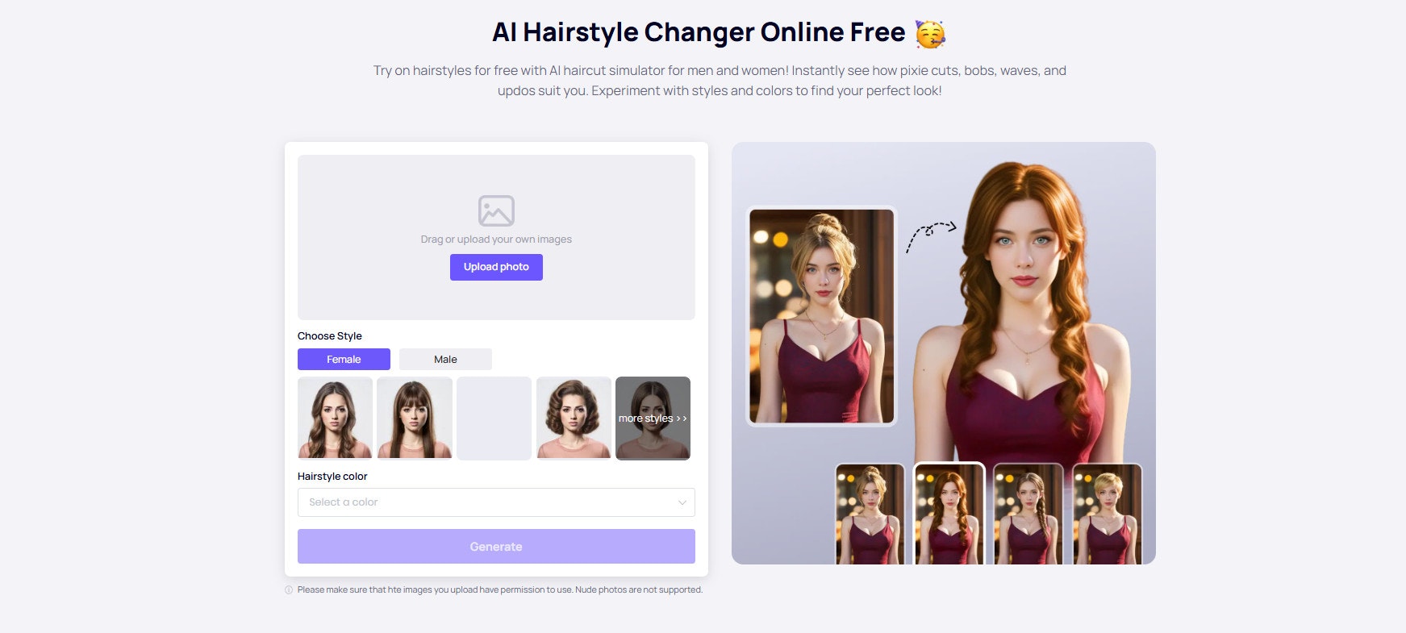Select the blank third hairstyle thumbnail
1406x633 pixels.
click(x=494, y=418)
